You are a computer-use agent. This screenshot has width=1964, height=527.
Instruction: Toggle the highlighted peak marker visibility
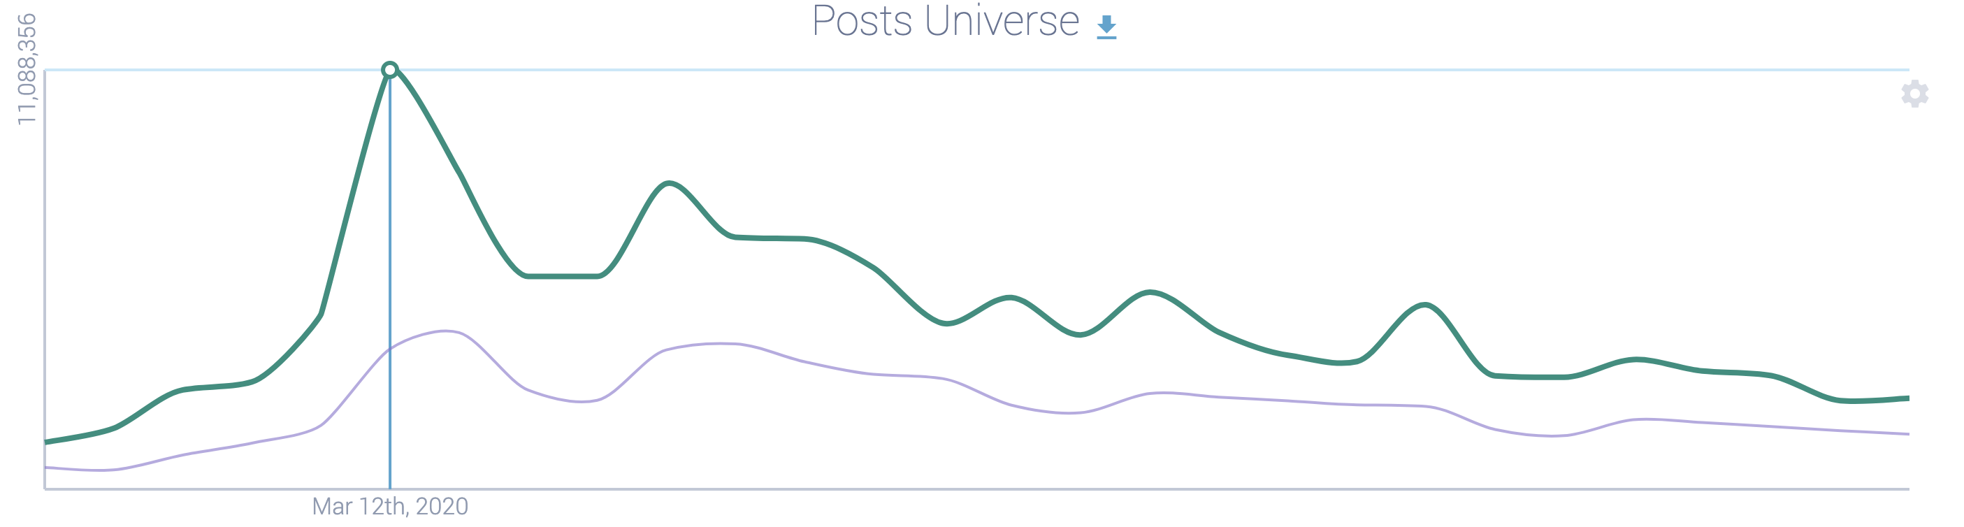(391, 69)
